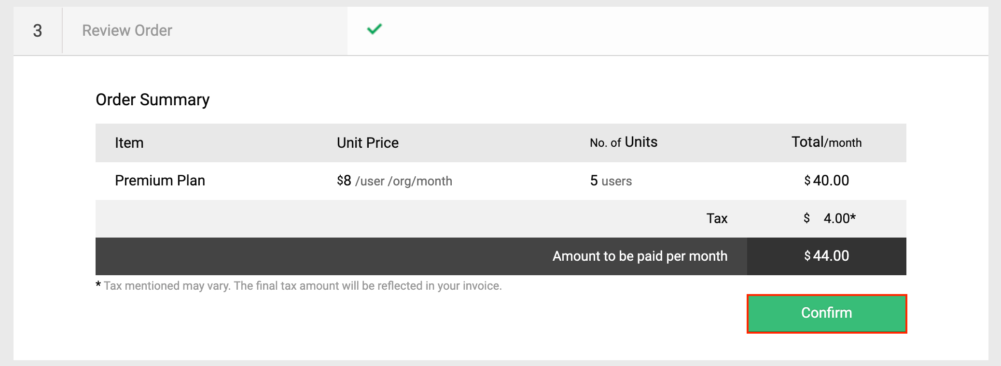Click the Order Summary heading
This screenshot has width=1001, height=366.
coord(153,99)
